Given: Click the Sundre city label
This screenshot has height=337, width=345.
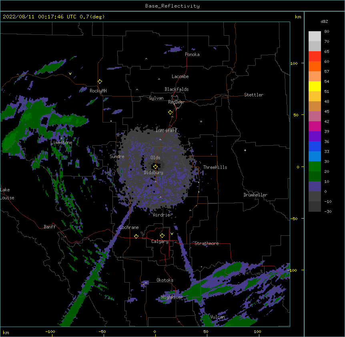Looking at the screenshot, I should click(117, 156).
